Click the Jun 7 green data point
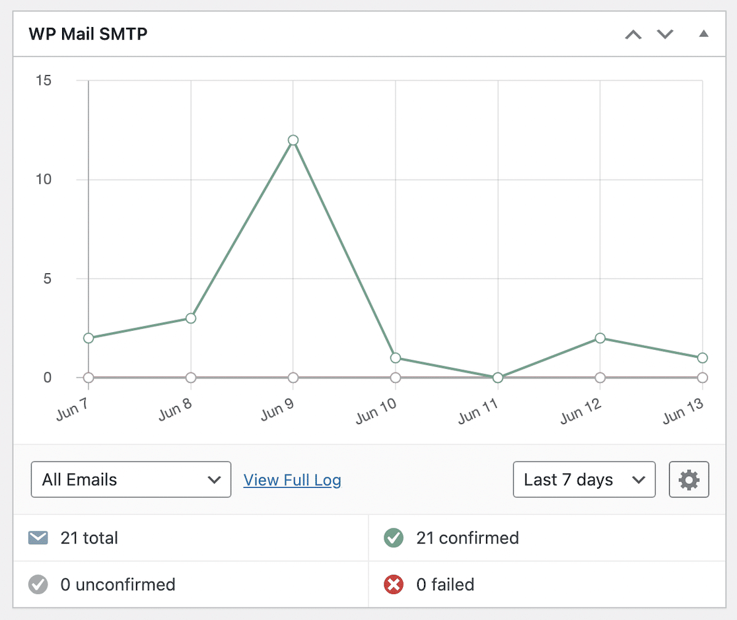 point(88,338)
